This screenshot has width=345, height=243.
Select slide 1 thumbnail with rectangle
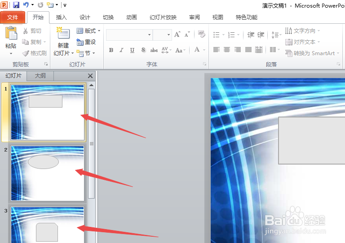click(x=48, y=113)
